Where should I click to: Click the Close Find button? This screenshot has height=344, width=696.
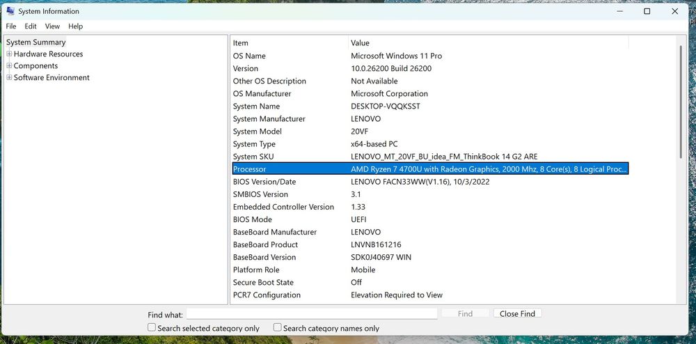(x=517, y=314)
